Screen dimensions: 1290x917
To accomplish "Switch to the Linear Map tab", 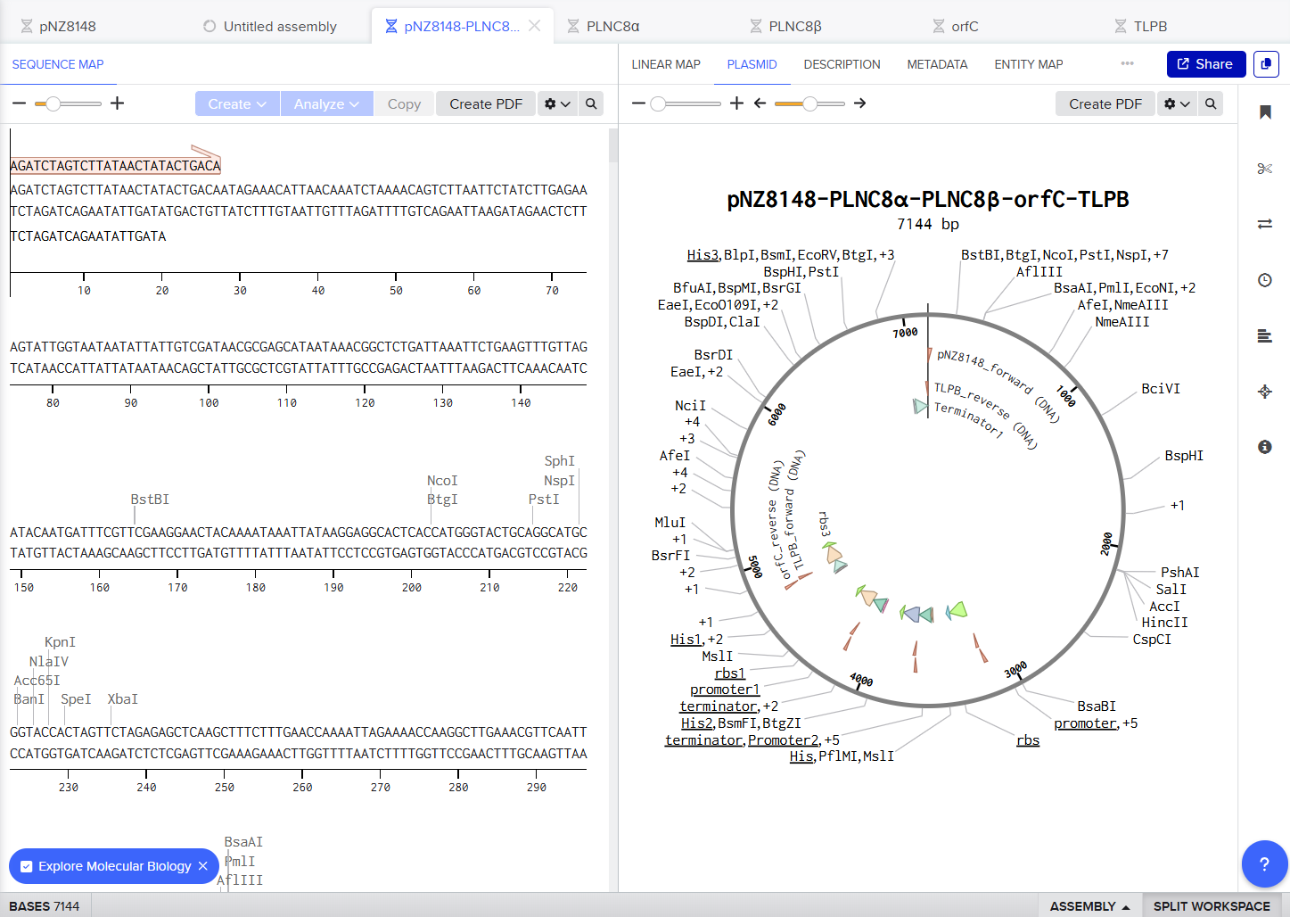I will [x=666, y=64].
